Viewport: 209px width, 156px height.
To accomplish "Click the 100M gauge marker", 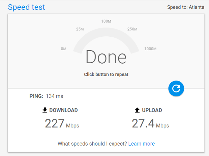I will [106, 21].
